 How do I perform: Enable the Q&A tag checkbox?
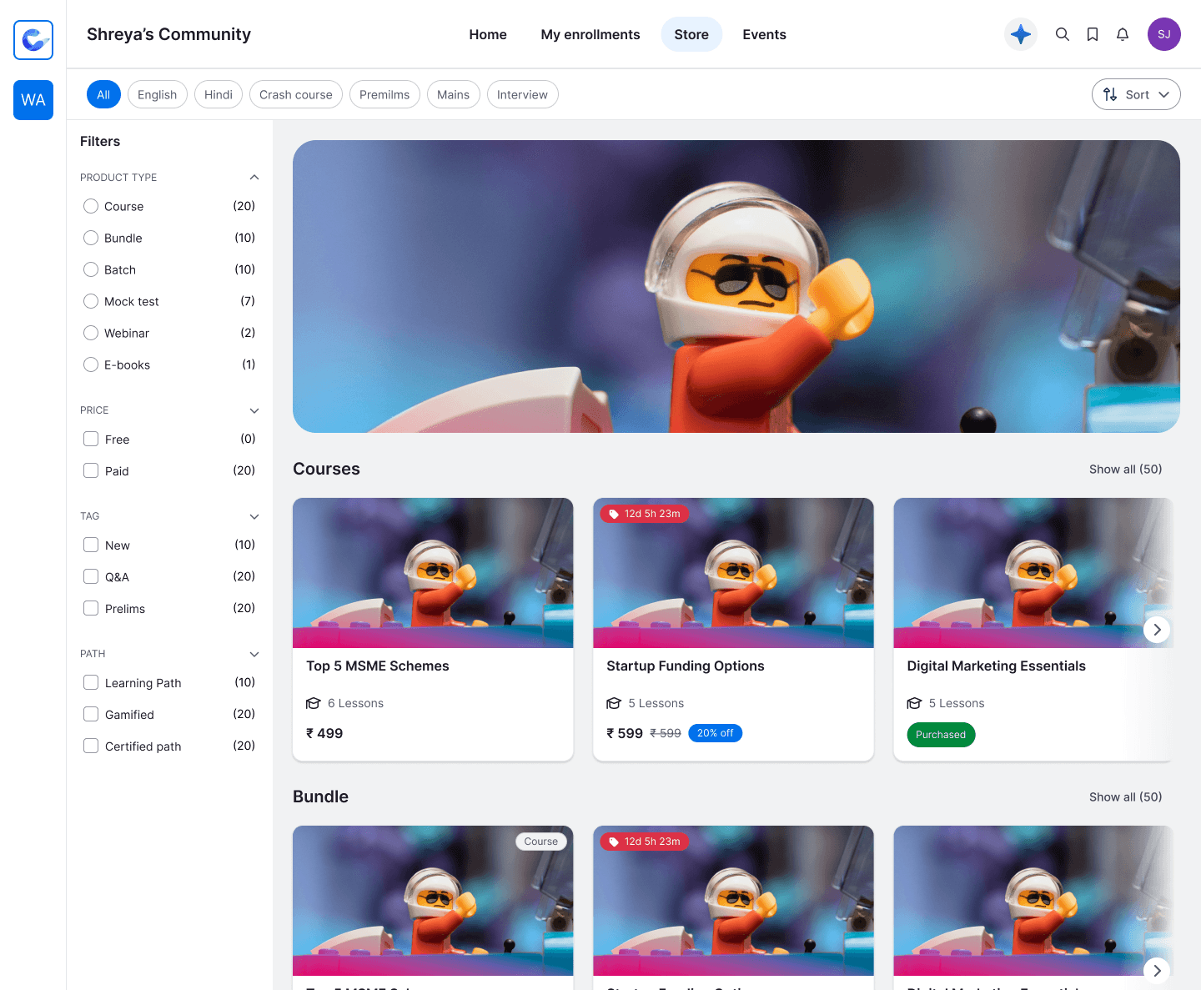tap(91, 576)
